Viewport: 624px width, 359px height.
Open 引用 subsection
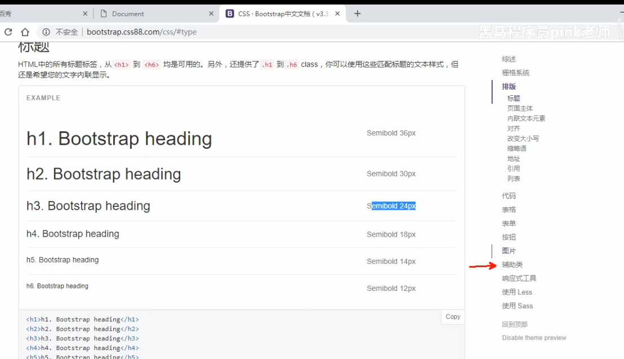click(514, 169)
